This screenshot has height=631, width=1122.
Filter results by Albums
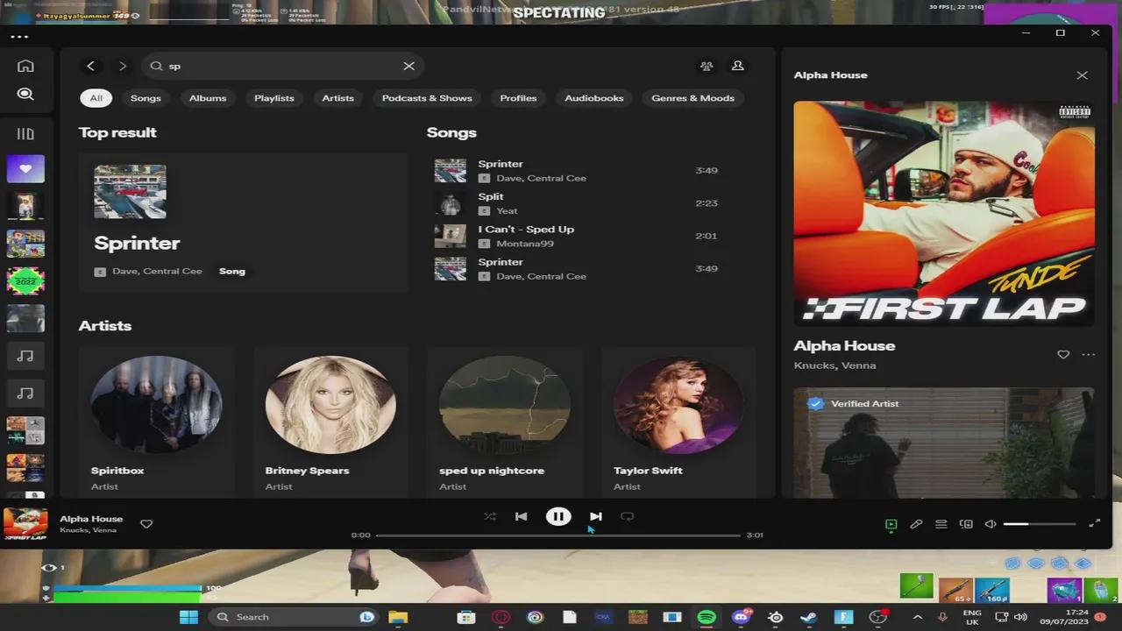pos(208,98)
